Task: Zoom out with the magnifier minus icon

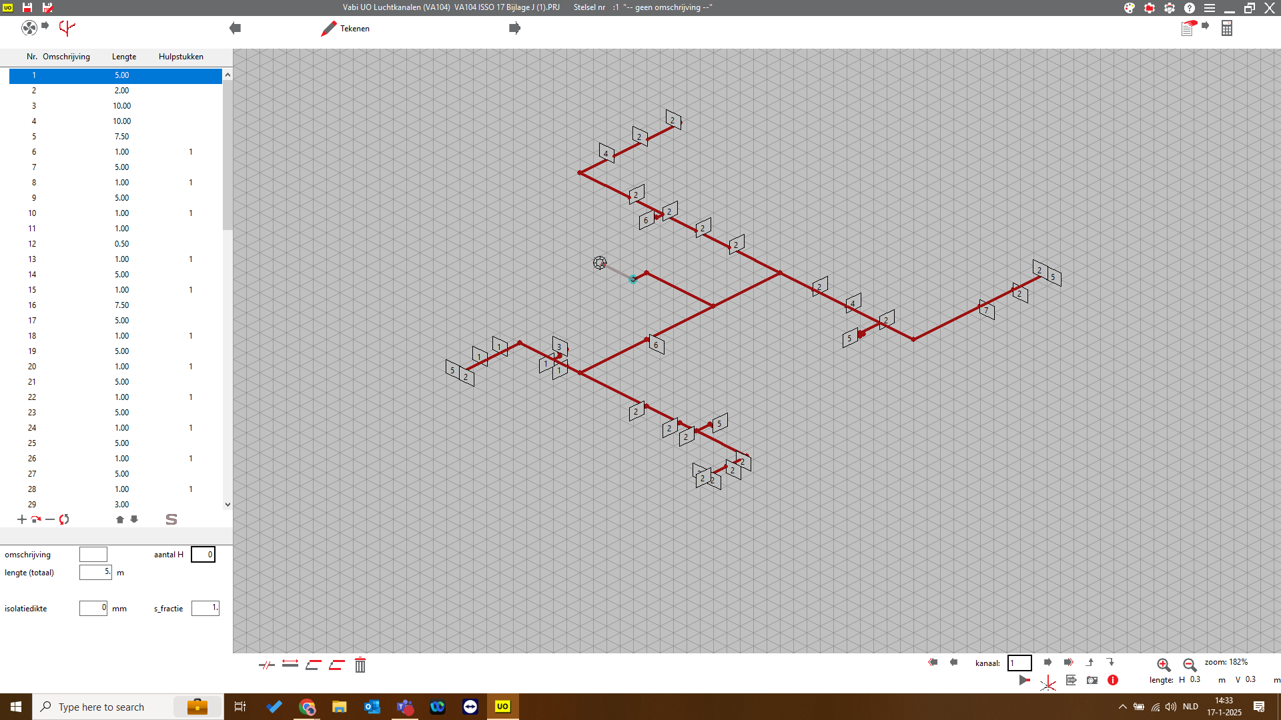Action: point(1189,665)
